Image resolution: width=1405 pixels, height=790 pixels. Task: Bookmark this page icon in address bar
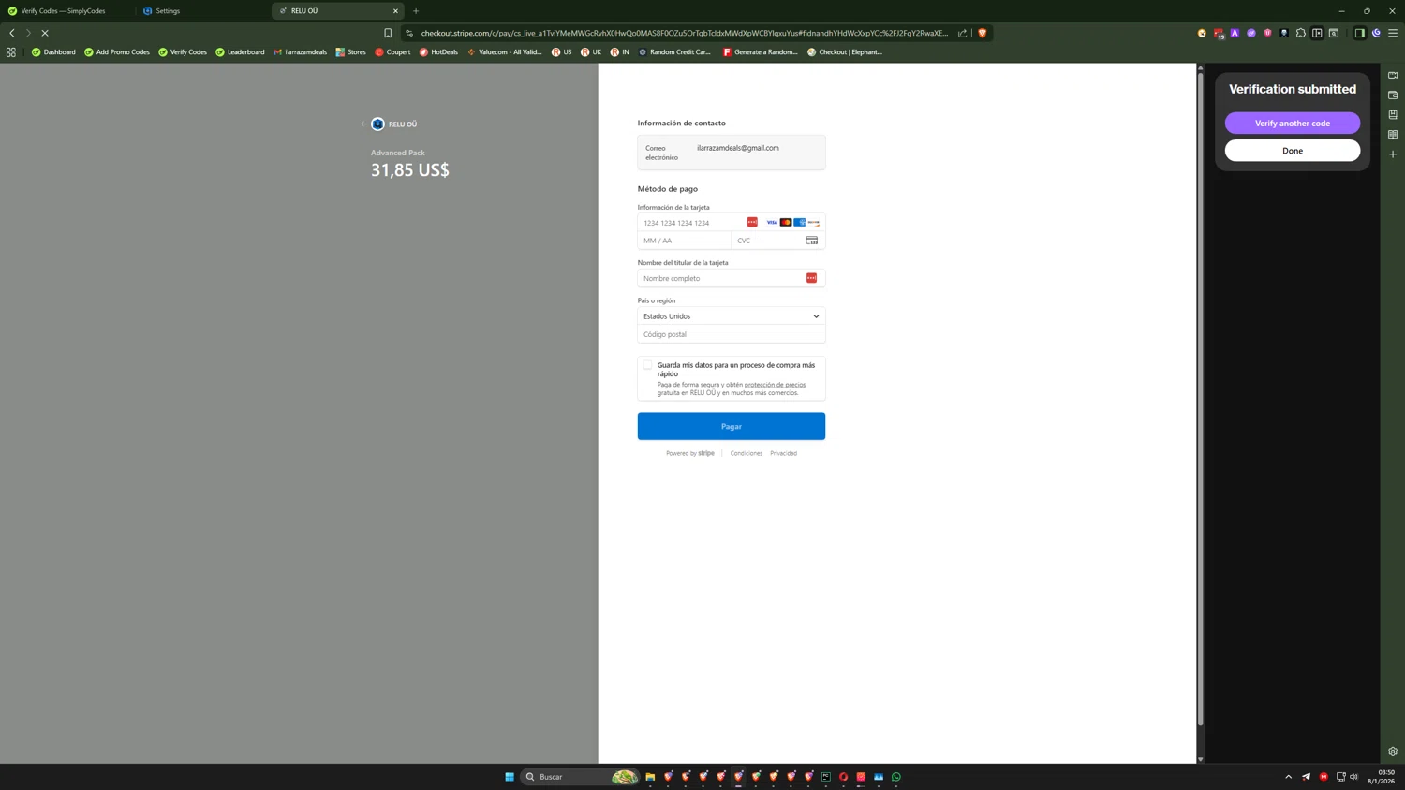pos(388,33)
